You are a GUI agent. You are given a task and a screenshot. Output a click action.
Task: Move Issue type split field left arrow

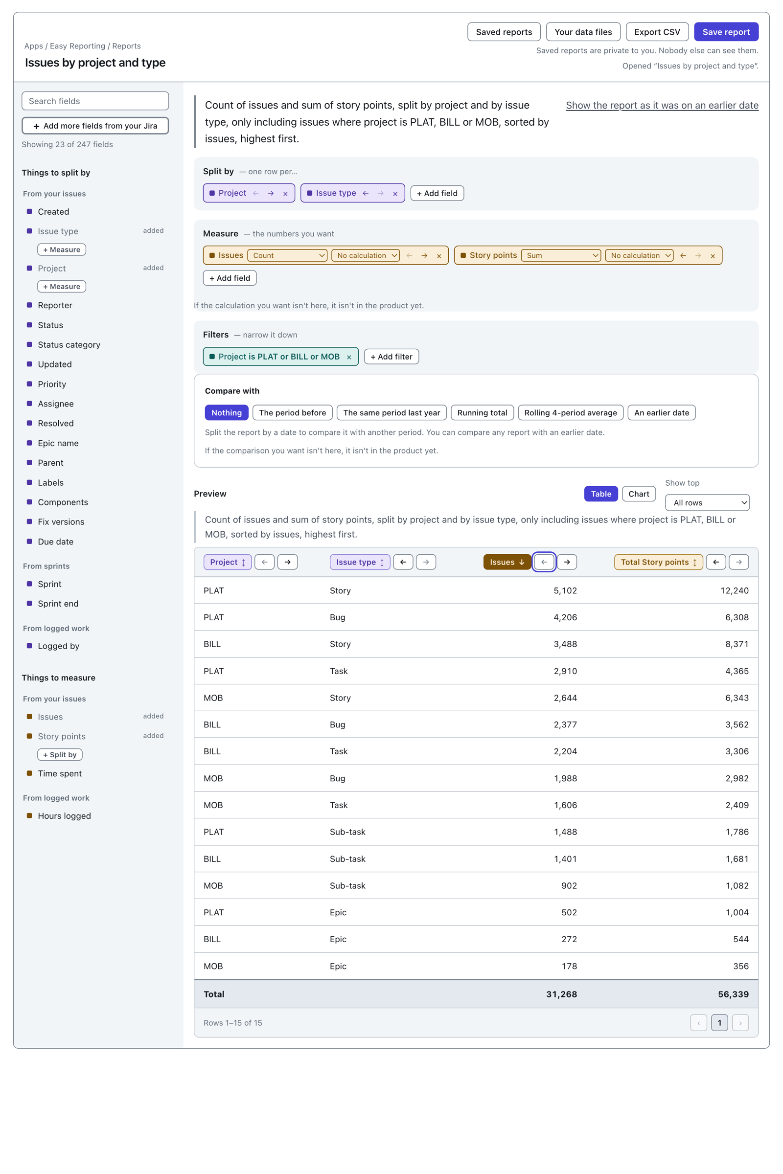[x=366, y=194]
